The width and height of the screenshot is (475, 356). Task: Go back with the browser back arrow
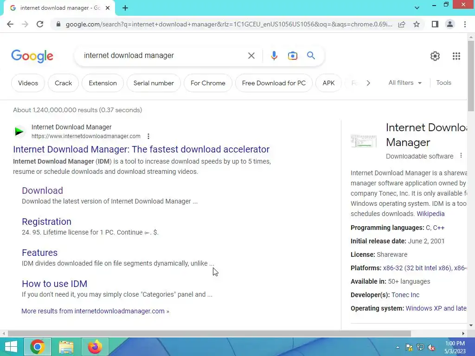tap(10, 24)
